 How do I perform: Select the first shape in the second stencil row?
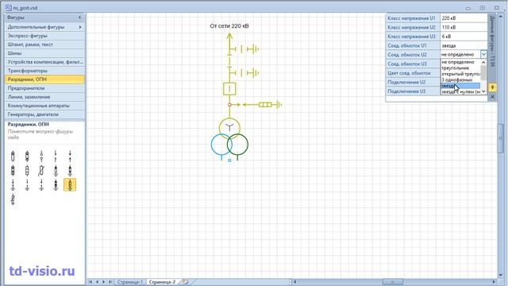point(13,170)
